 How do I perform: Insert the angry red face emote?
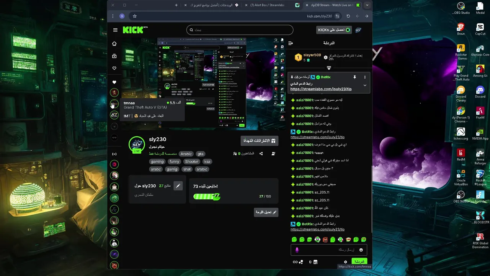pos(325,240)
